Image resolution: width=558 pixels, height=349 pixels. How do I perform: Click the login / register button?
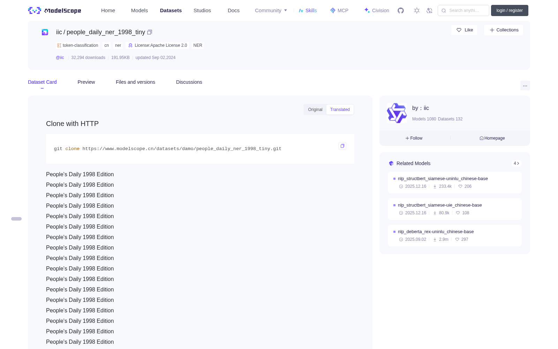click(x=510, y=10)
